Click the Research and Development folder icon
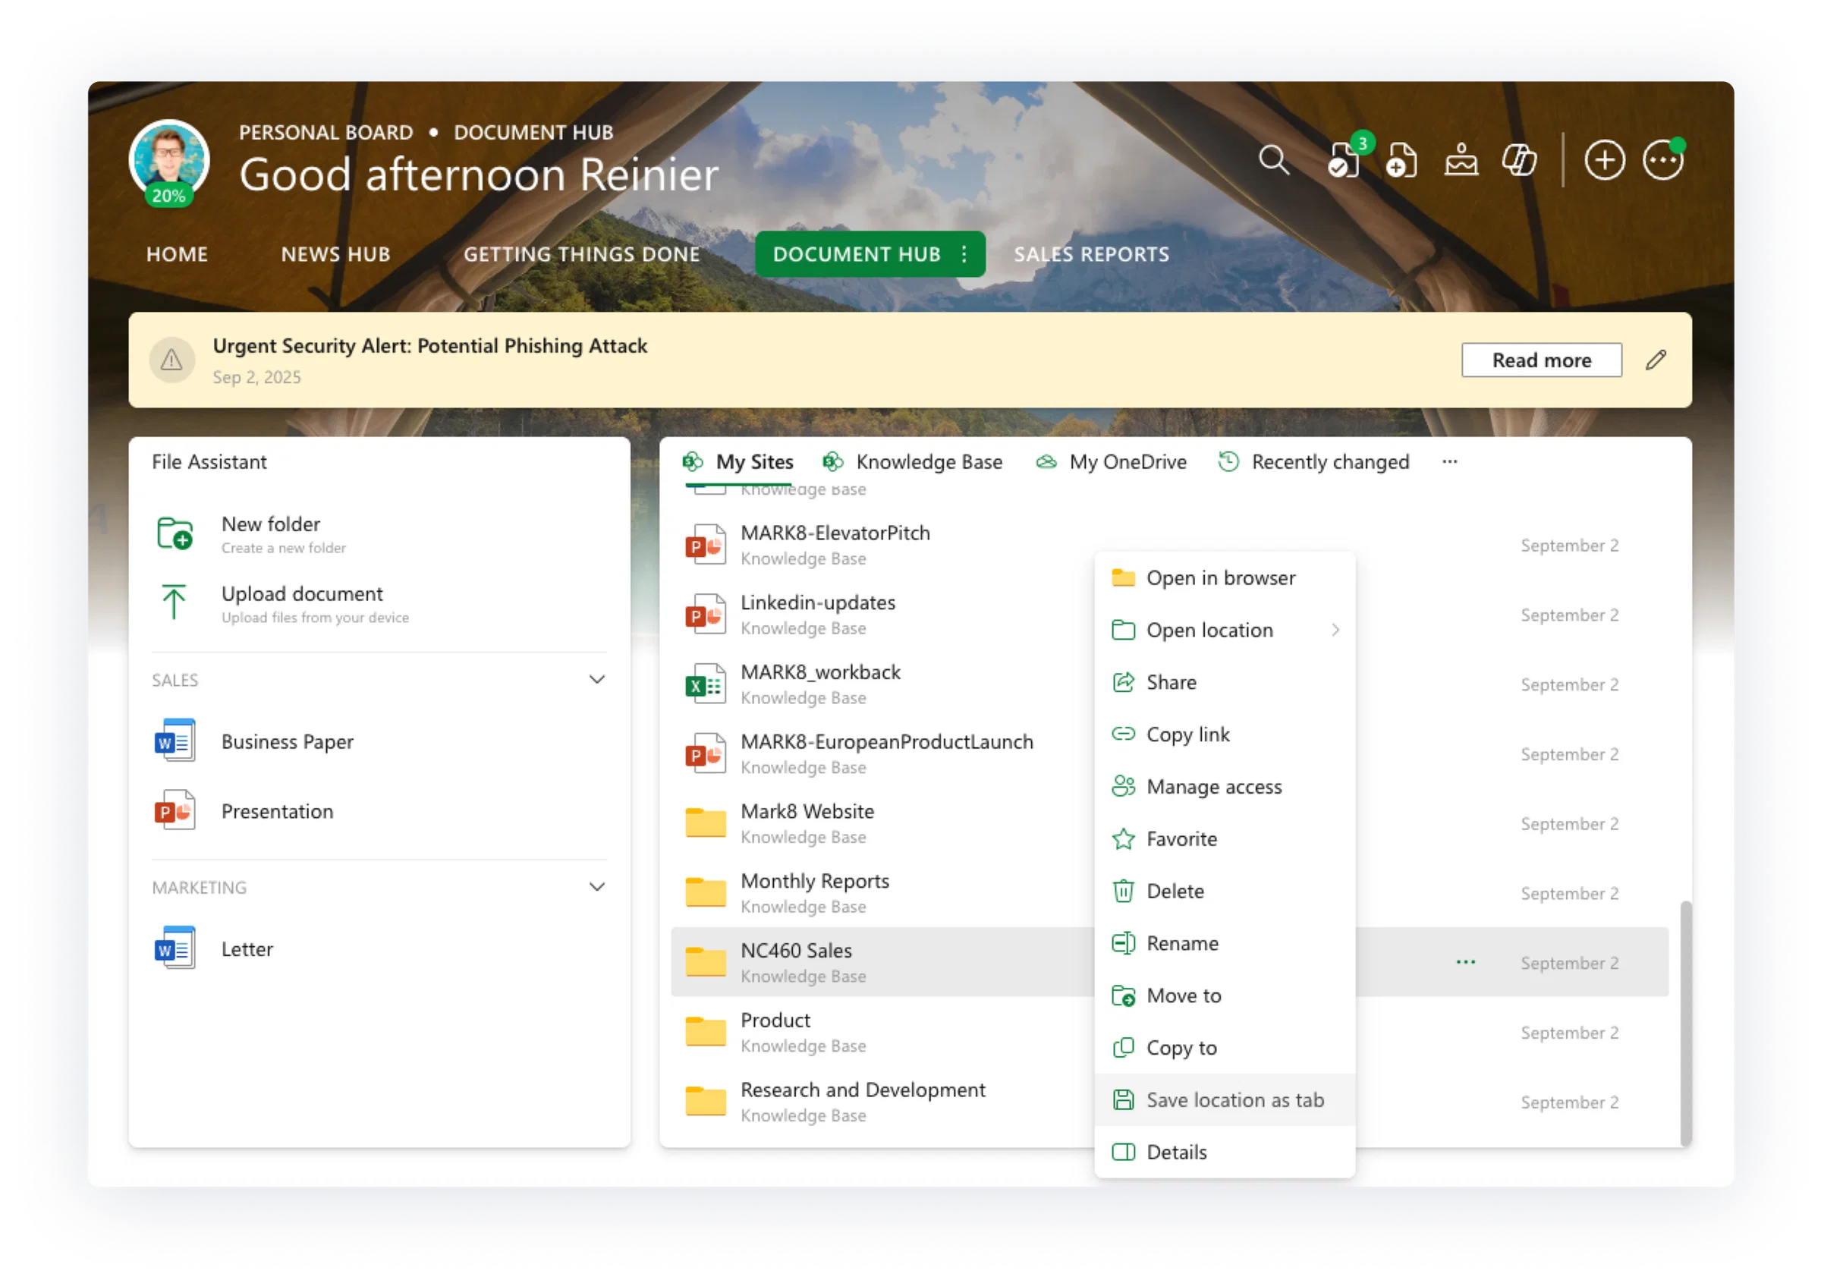Image resolution: width=1821 pixels, height=1280 pixels. click(x=705, y=1102)
